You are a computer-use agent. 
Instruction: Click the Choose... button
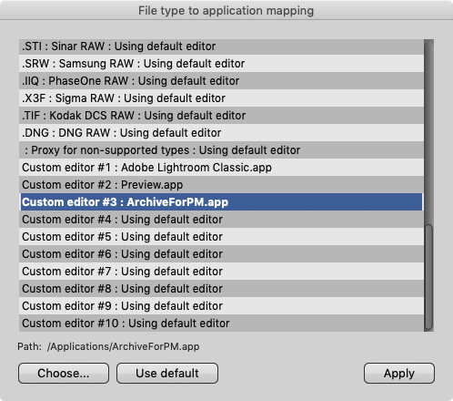64,373
